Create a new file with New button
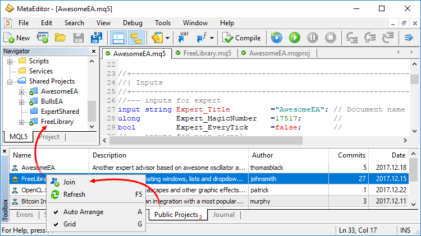This screenshot has height=236, width=421. (17, 38)
